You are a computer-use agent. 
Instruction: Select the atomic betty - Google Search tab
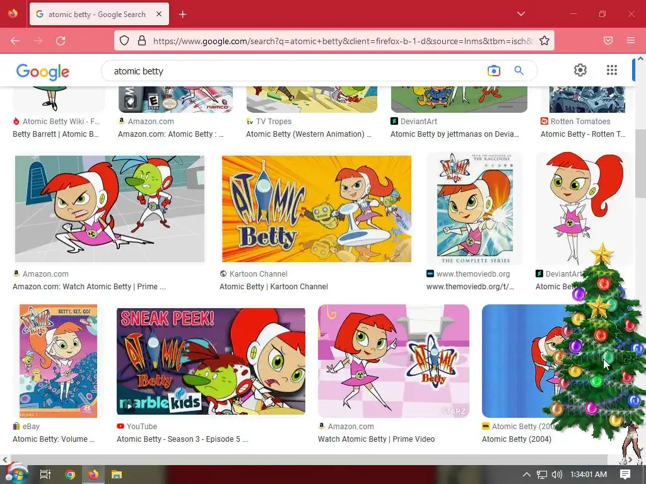point(99,14)
